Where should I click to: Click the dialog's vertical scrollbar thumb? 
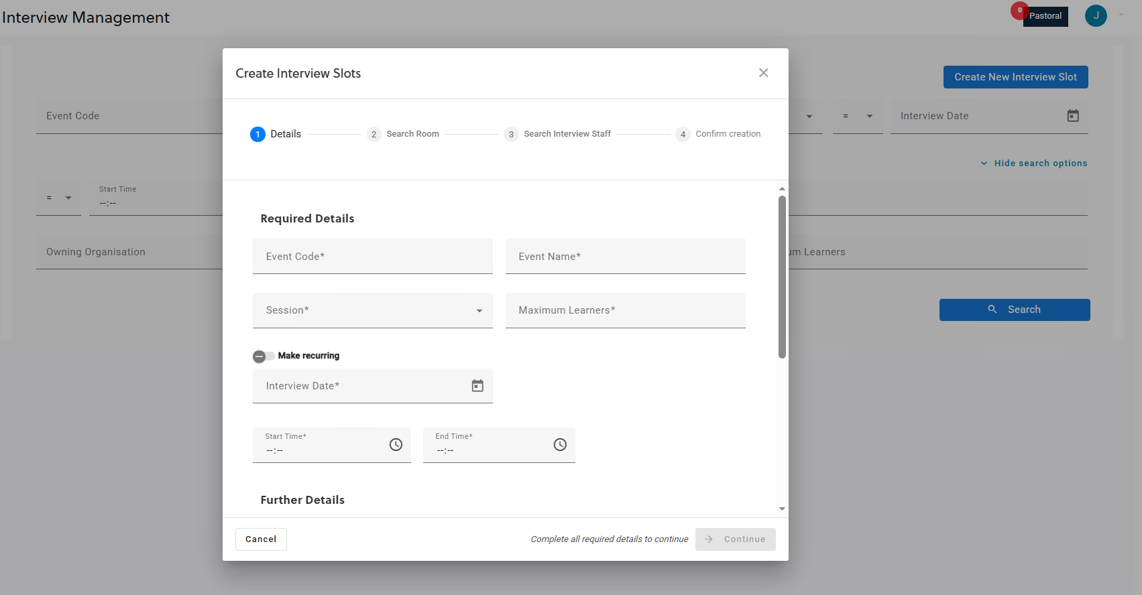tap(782, 276)
